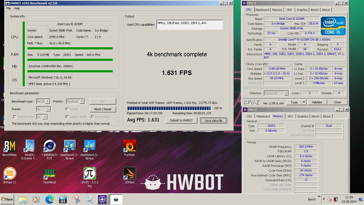Viewport: 364px width, 205px height.
Task: Click ASUSTeK COMPUTER INC. X550VC field
Action: coord(51,66)
